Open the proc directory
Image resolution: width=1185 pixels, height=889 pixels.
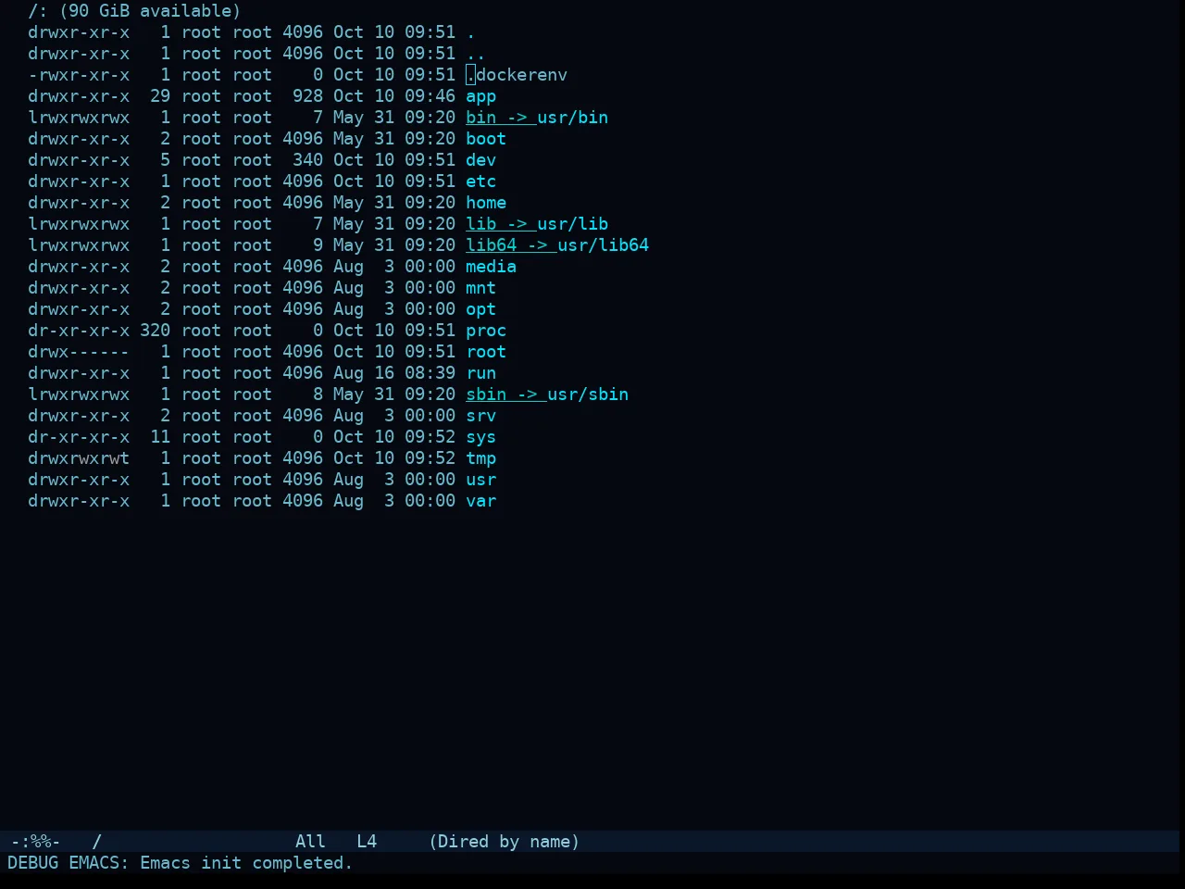click(x=486, y=331)
